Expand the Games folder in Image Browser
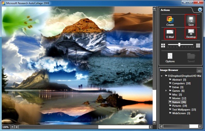Viewport: 205px width, 131px height. (166, 91)
